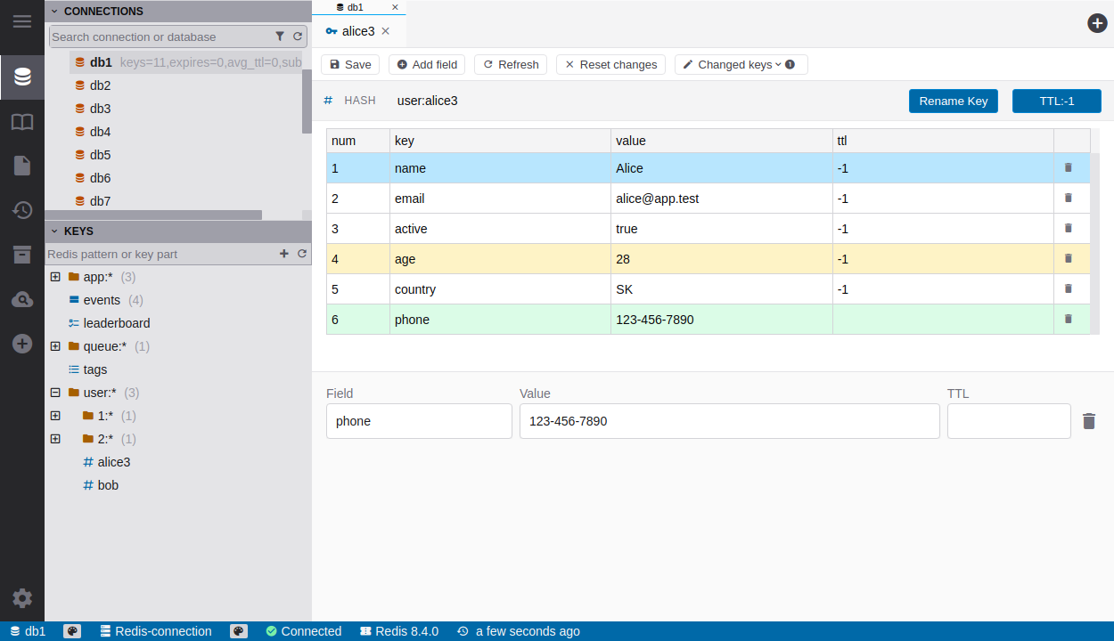Delete the phone field row in the table
This screenshot has width=1114, height=641.
coord(1069,319)
